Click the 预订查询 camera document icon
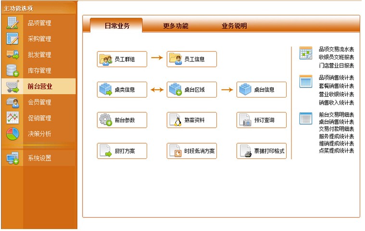The height and width of the screenshot is (231, 365). (245, 120)
